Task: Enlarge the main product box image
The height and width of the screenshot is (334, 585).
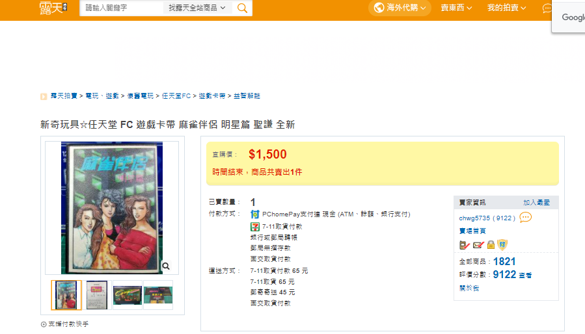Action: click(112, 208)
